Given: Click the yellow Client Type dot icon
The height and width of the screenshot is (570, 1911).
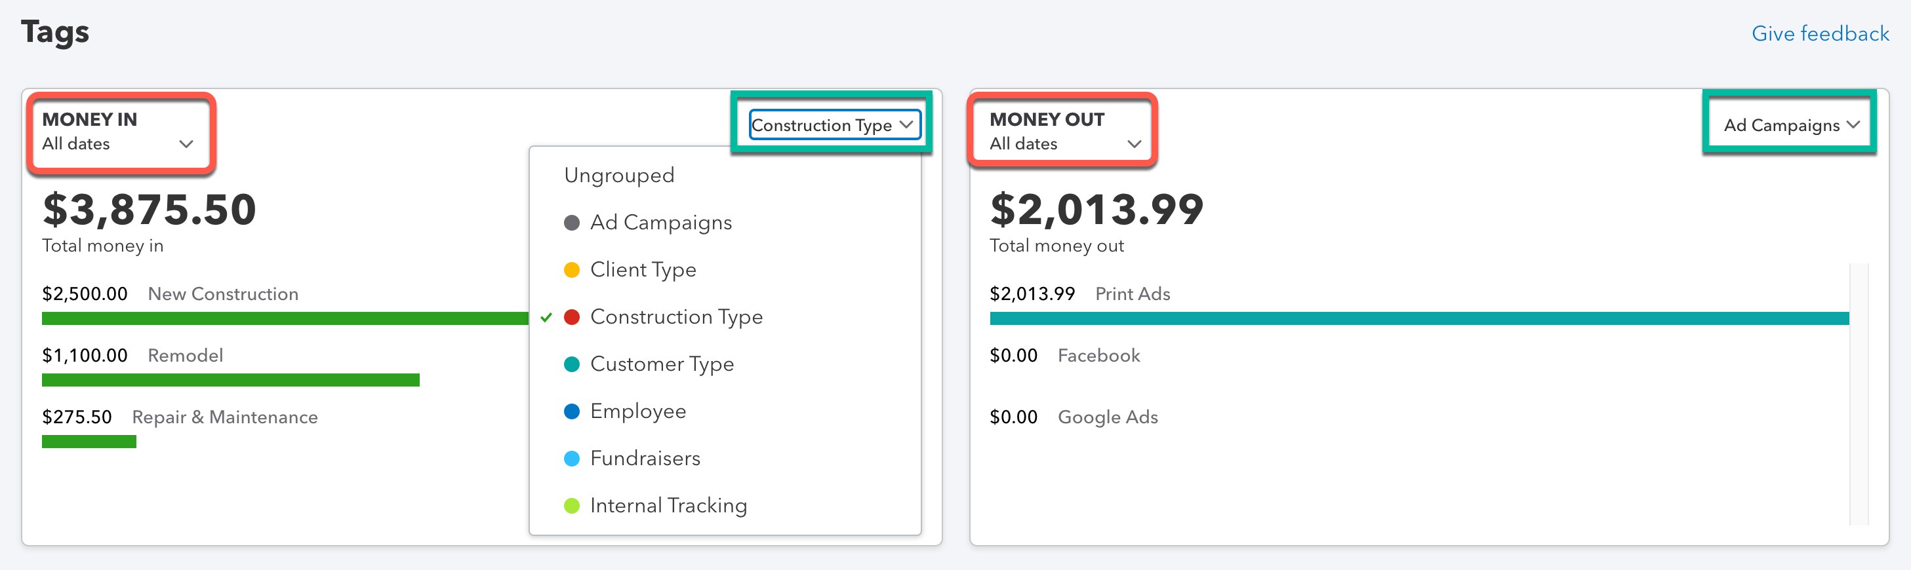Looking at the screenshot, I should (571, 270).
